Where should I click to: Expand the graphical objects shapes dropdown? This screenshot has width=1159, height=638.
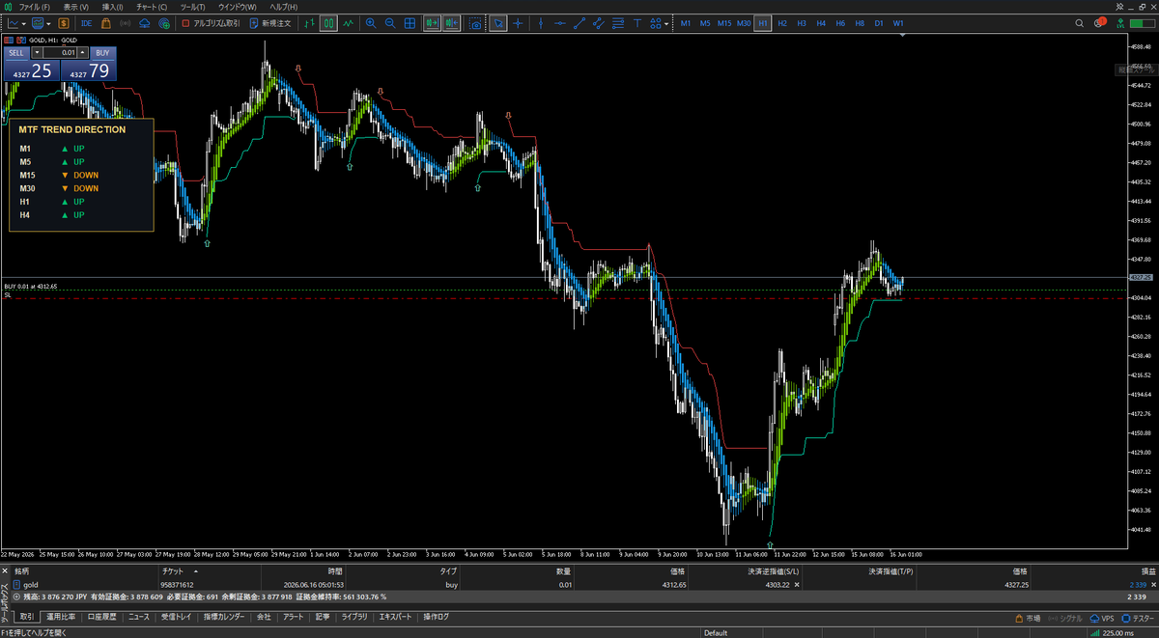click(666, 23)
